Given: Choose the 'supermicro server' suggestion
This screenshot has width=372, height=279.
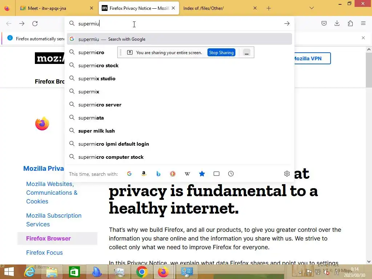Looking at the screenshot, I should [x=179, y=105].
